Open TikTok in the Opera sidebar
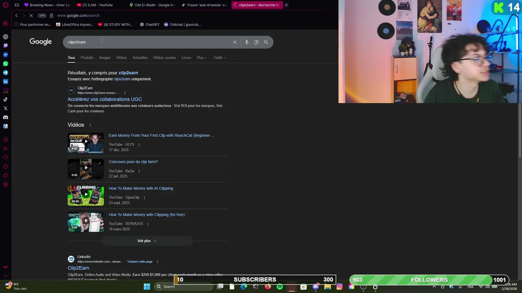Screen dimensions: 522x293 click(6, 99)
